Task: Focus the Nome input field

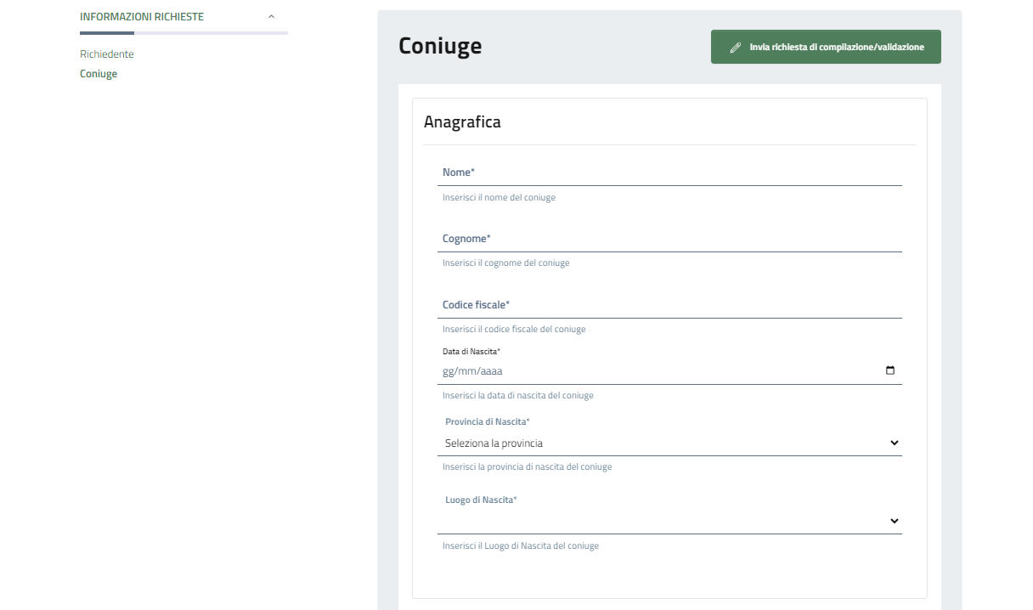Action: click(669, 173)
